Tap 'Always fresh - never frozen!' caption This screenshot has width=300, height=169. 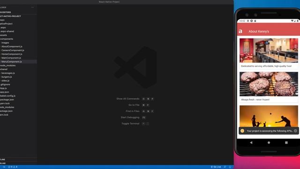click(255, 100)
